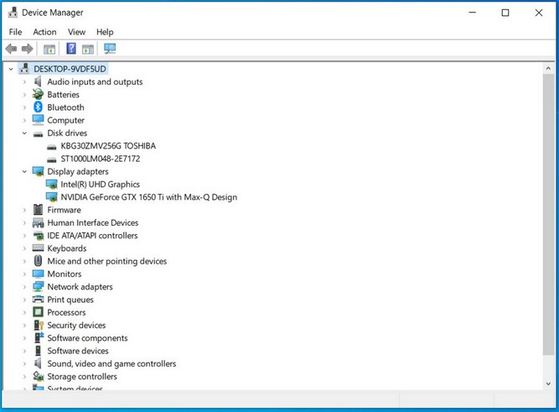Click the vertical scrollbar thumb
Image resolution: width=559 pixels, height=412 pixels.
coord(548,215)
